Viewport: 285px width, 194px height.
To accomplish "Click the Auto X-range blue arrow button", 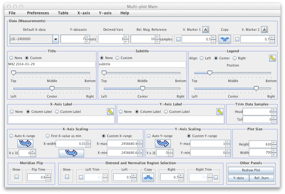I will click(26, 143).
